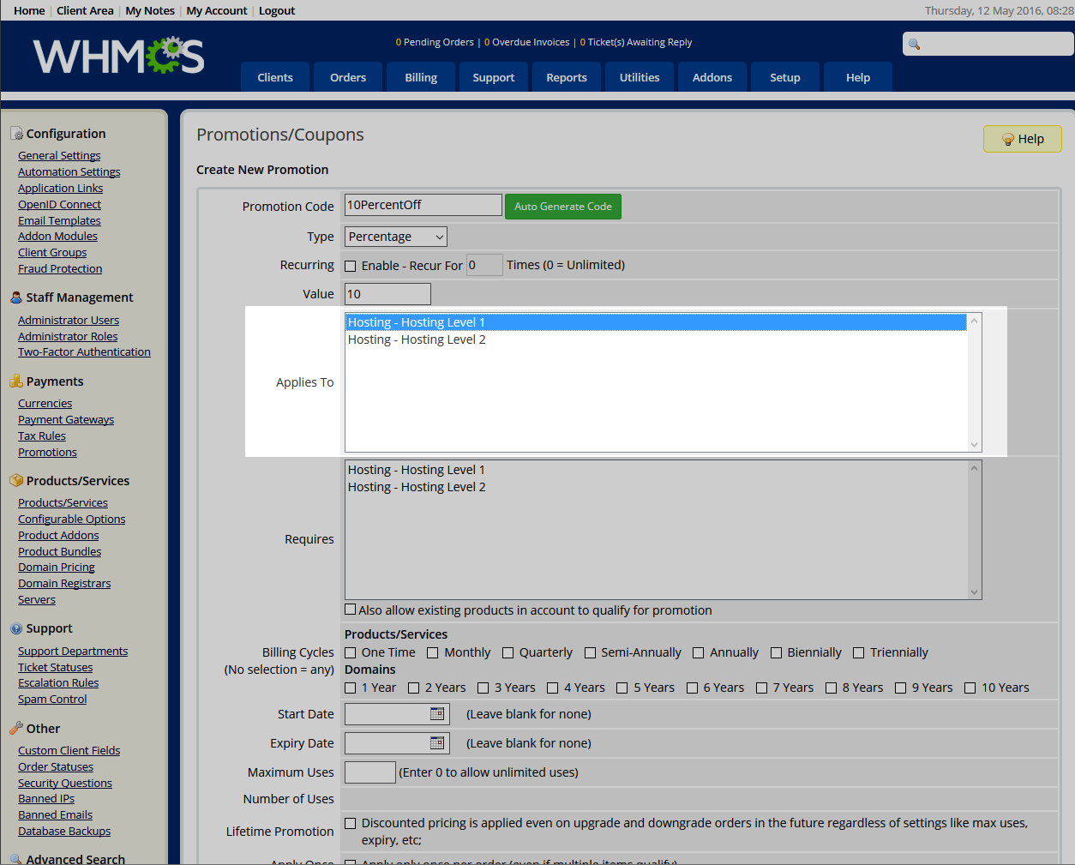The image size is (1075, 865).
Task: Check the 1 Year domain option
Action: click(x=350, y=688)
